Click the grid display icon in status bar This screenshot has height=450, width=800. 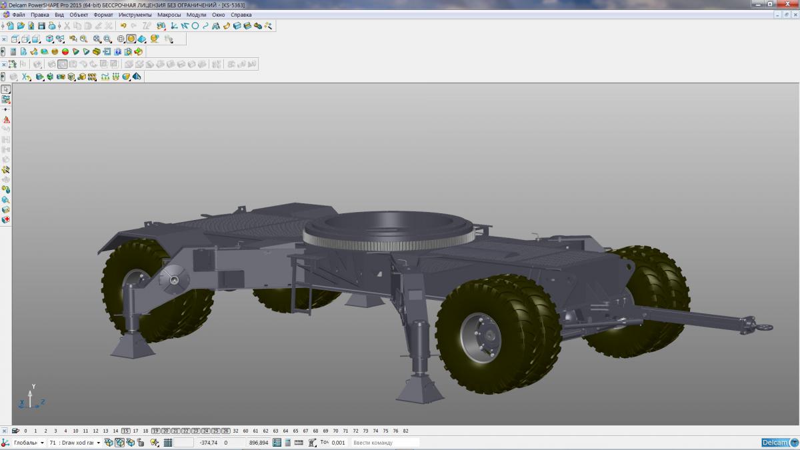[x=168, y=442]
